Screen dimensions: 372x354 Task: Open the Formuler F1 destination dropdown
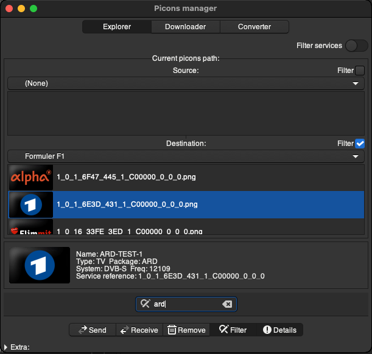(186, 156)
